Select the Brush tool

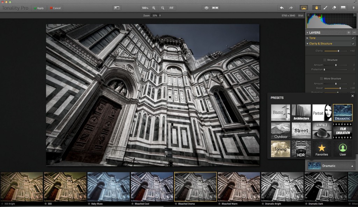[325, 8]
